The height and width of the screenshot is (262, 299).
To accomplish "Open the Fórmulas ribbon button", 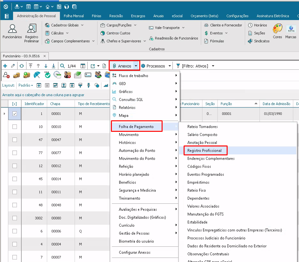I will coord(214,41).
